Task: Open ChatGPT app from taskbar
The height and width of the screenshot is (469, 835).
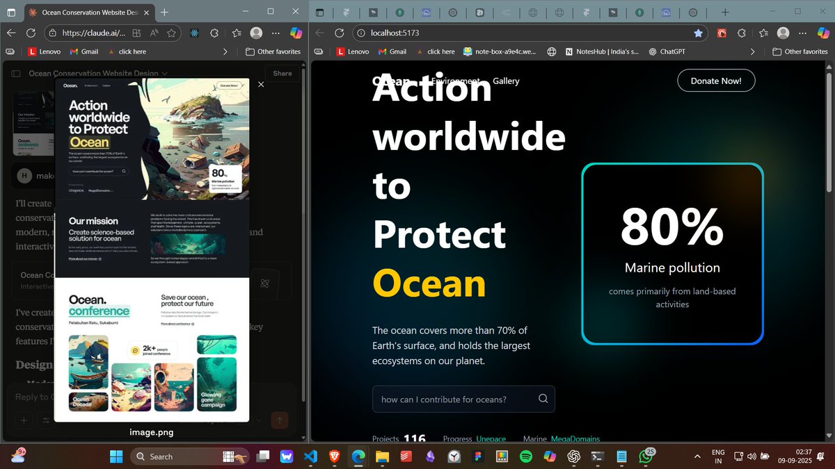Action: [573, 456]
